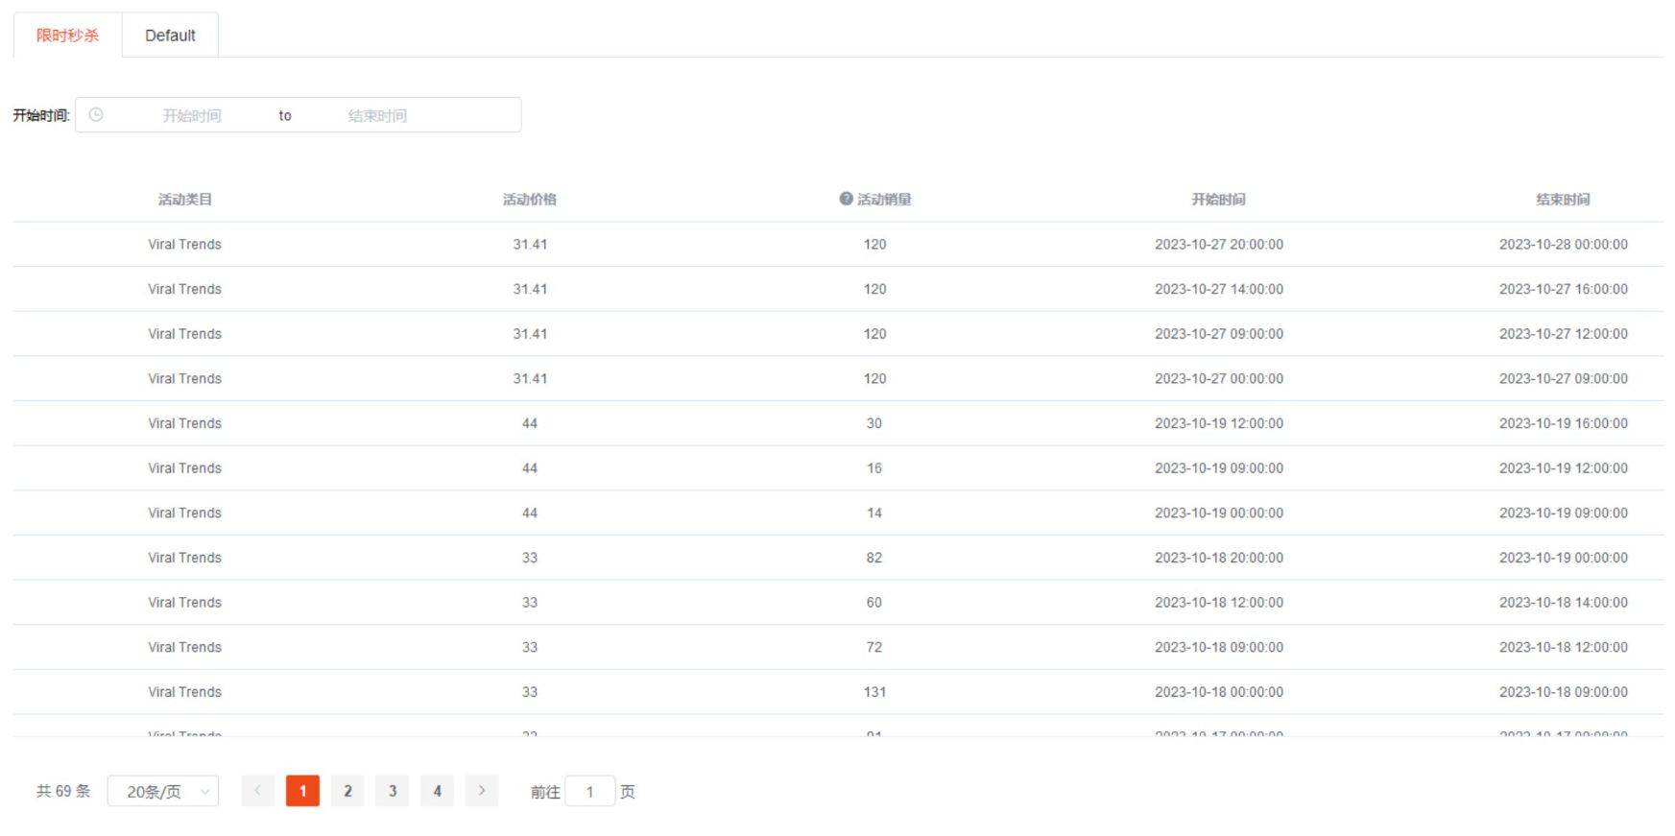Click price 31.41 in the 2023-10-27 20:00:00 row
This screenshot has width=1675, height=836.
(530, 245)
